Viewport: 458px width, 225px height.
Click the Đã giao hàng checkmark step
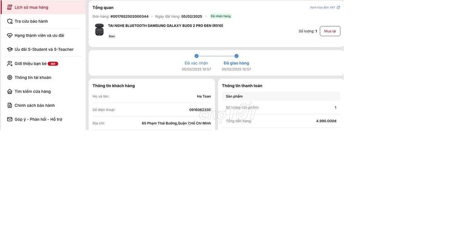click(236, 56)
